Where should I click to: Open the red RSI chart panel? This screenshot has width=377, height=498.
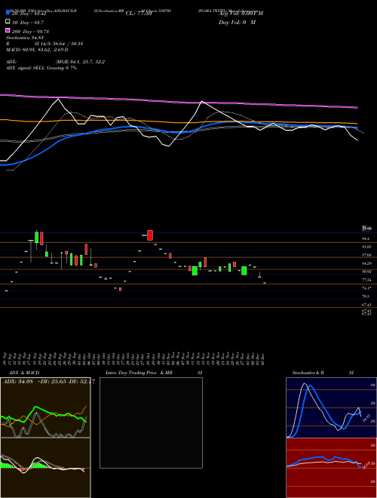tap(331, 468)
